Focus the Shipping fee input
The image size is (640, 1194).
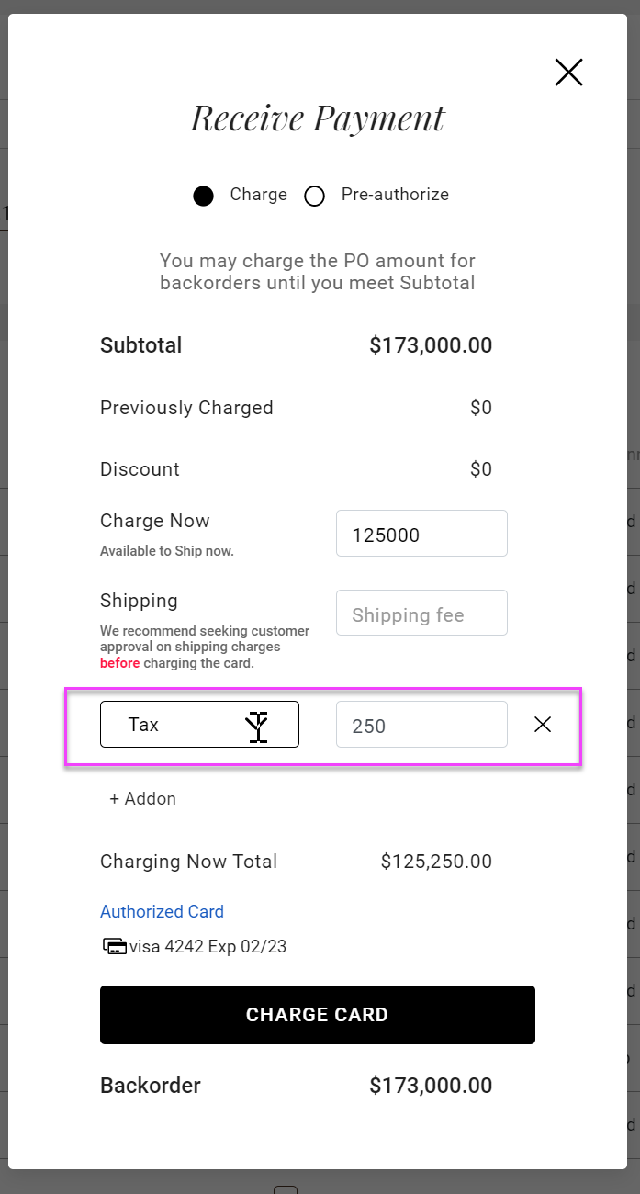(421, 614)
